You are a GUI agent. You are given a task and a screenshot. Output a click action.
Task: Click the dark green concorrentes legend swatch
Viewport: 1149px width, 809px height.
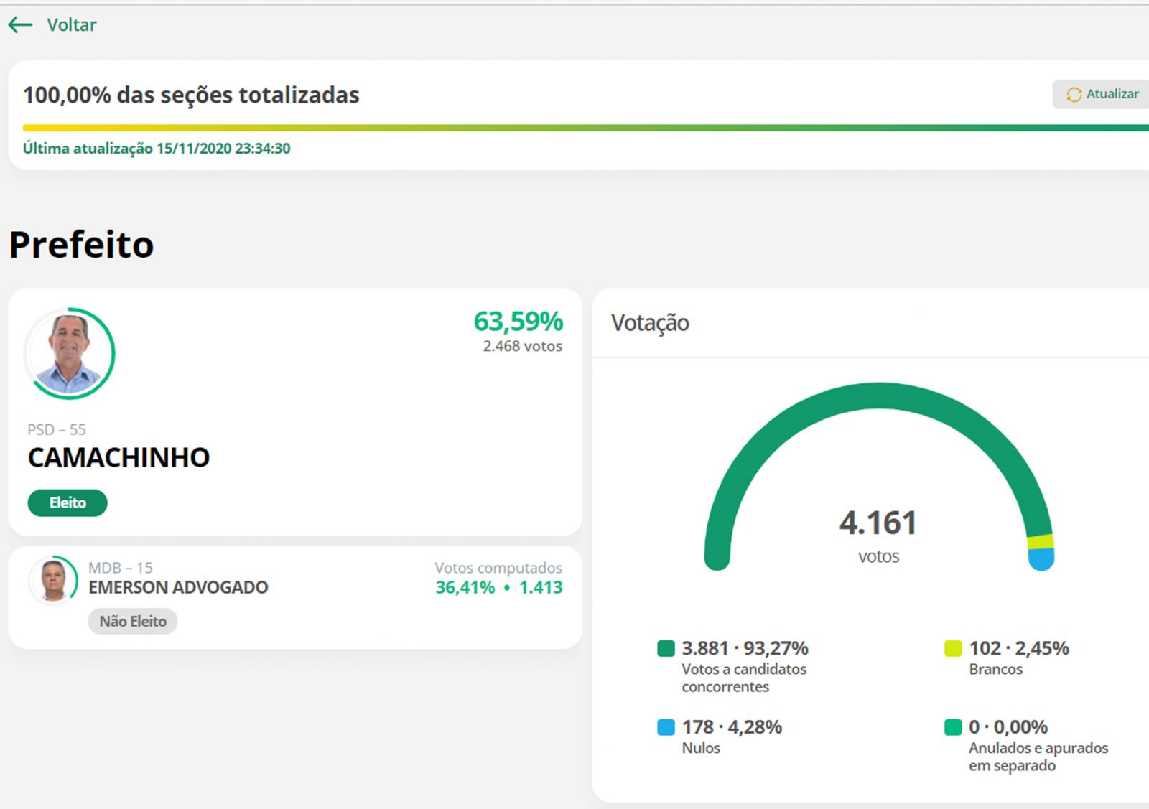(x=666, y=648)
